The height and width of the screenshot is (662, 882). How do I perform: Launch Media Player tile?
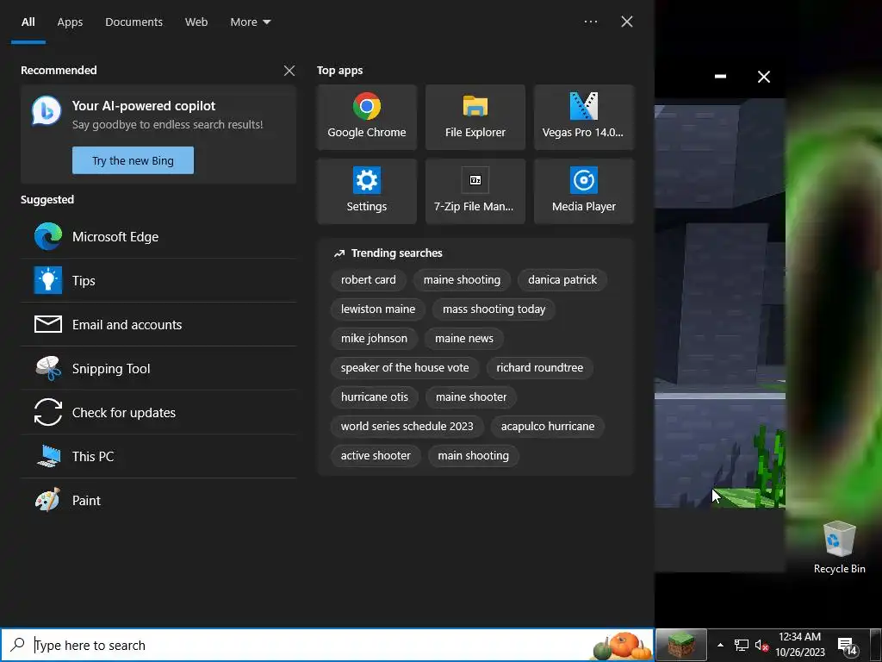583,191
